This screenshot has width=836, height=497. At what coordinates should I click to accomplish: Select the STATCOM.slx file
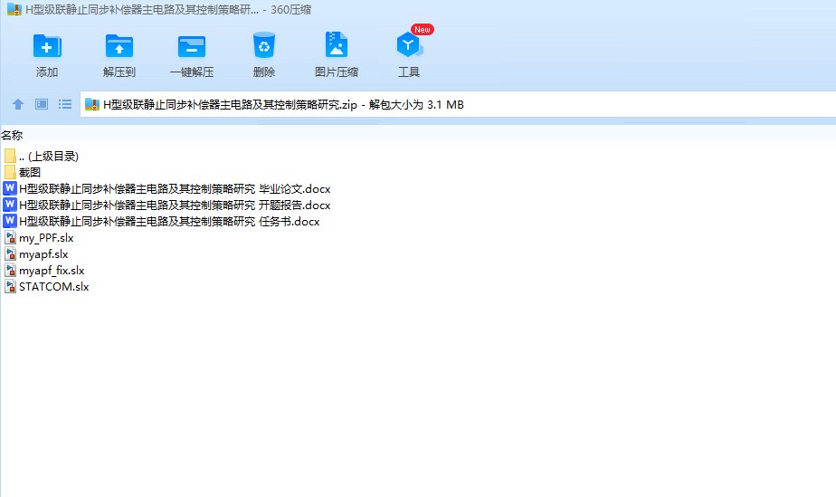point(54,287)
